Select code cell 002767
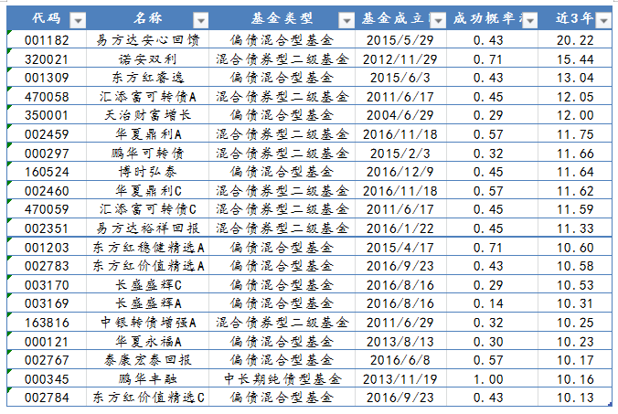618x414 pixels. pyautogui.click(x=47, y=360)
